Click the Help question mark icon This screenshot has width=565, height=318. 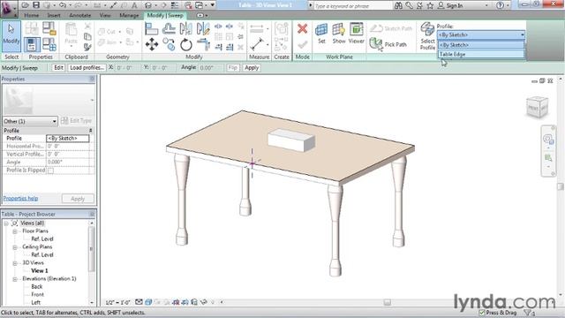(x=500, y=5)
